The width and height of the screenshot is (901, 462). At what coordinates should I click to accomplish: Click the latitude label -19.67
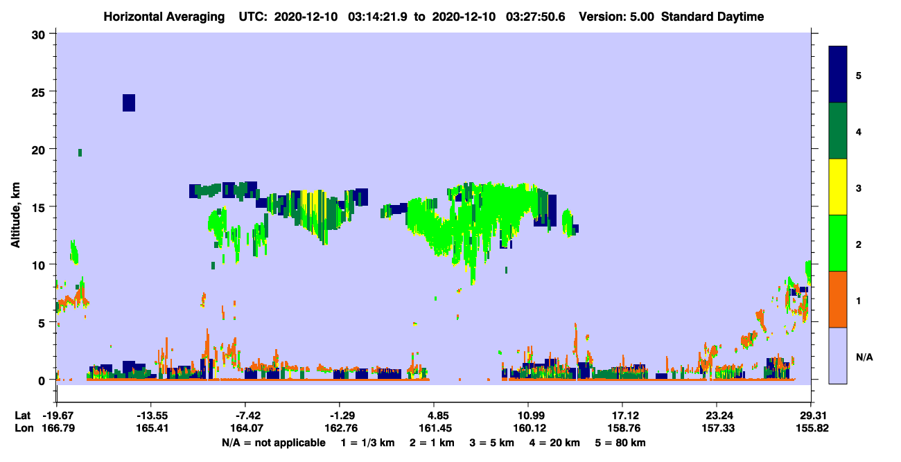click(58, 416)
